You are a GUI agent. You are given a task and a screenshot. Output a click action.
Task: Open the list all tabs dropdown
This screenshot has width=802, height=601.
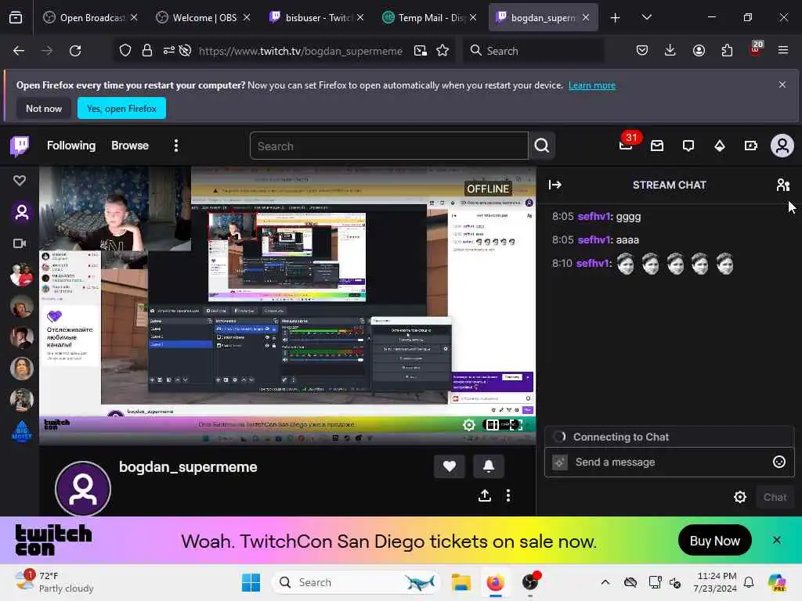coord(646,17)
